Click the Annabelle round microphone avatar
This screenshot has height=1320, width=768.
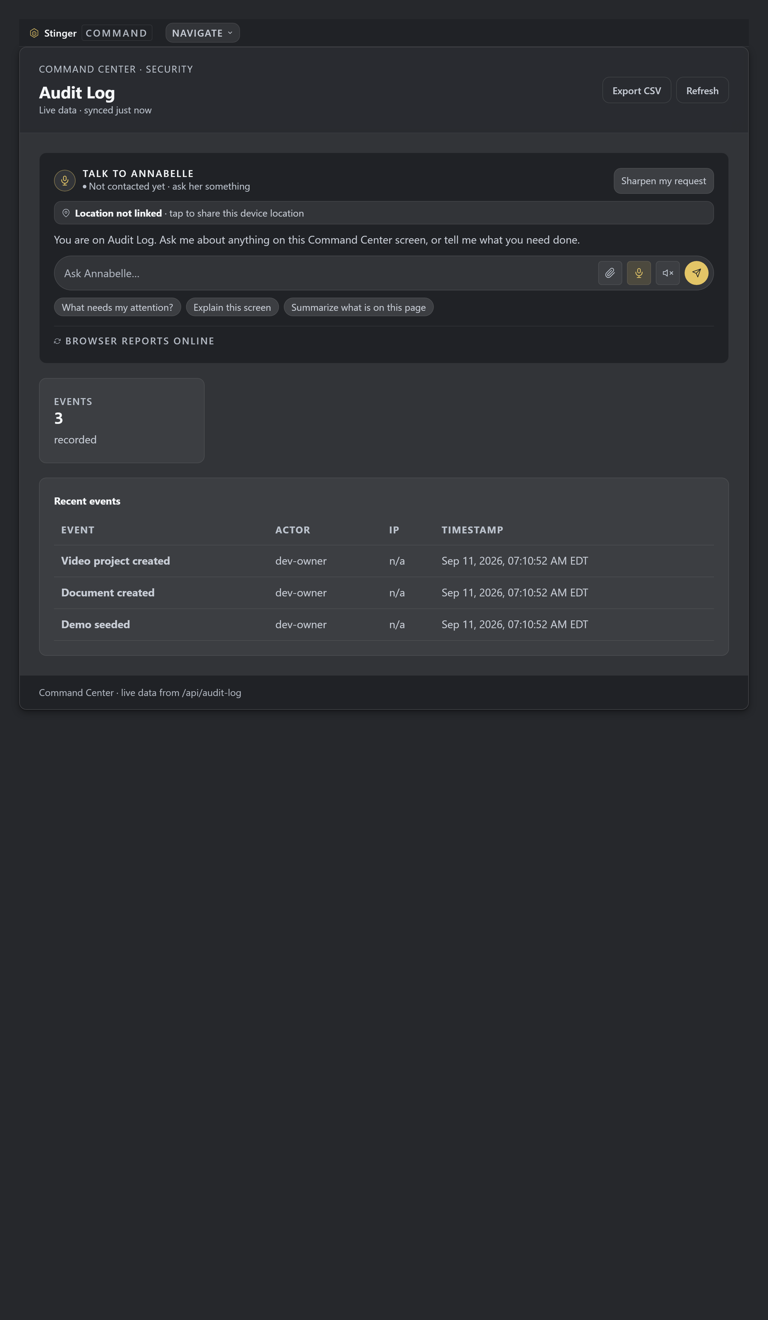pyautogui.click(x=65, y=181)
